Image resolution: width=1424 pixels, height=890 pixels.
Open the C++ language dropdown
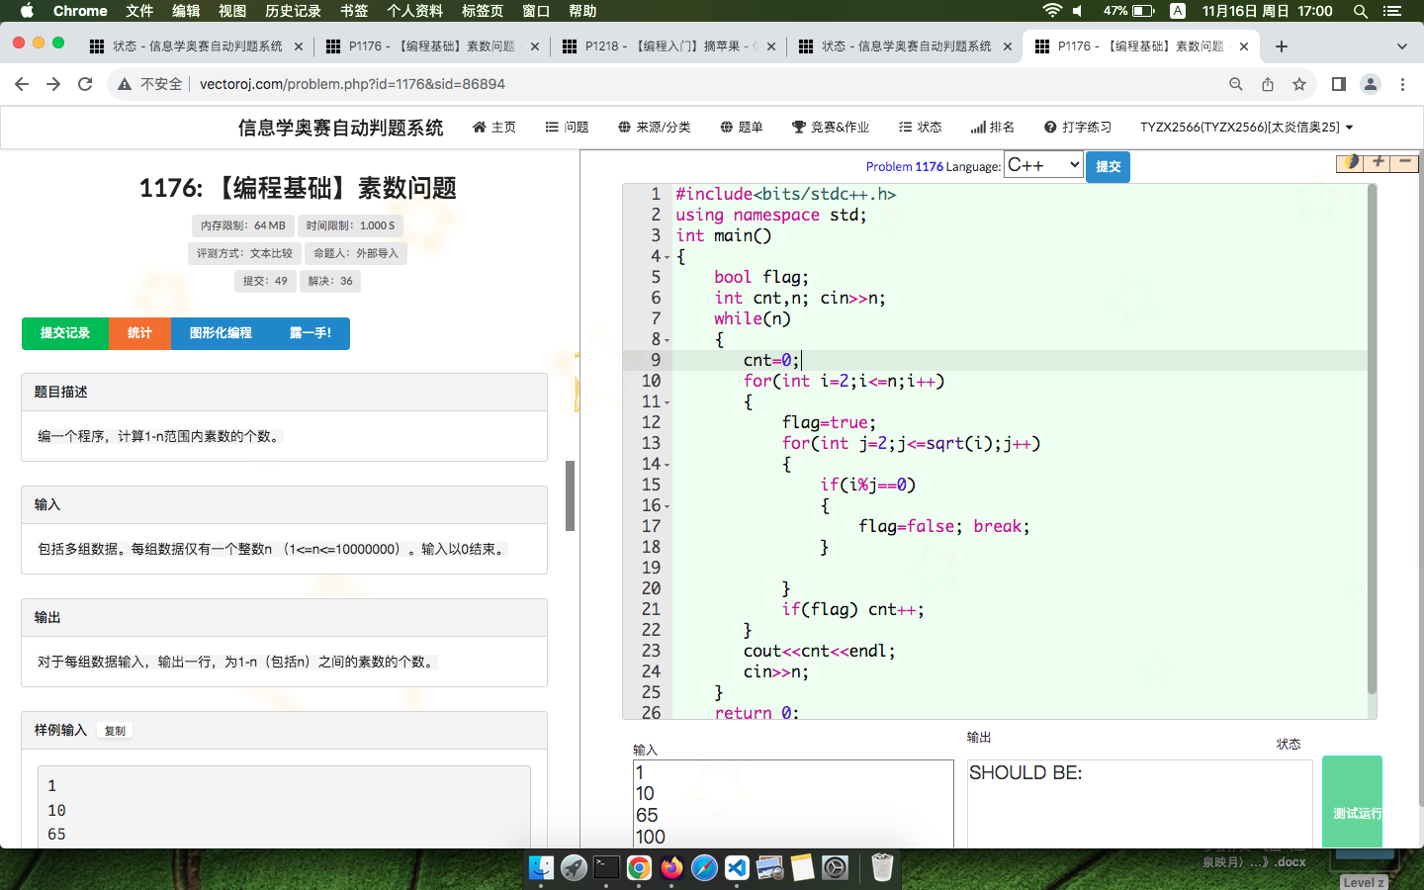(x=1043, y=165)
